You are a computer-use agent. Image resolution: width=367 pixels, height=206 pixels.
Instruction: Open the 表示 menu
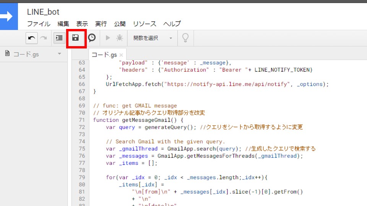pos(82,24)
